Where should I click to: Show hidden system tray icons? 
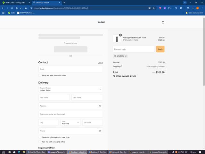pyautogui.click(x=170, y=152)
